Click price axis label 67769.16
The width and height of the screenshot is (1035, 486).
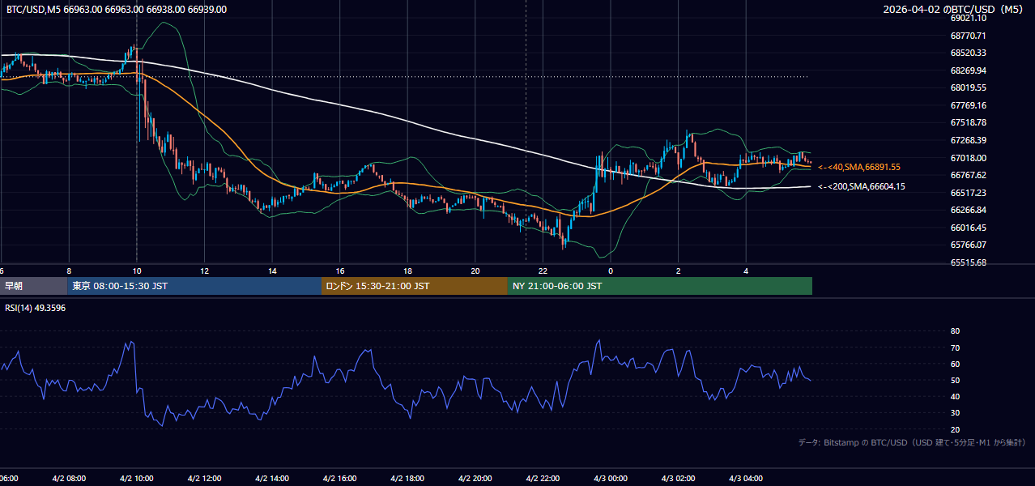click(x=969, y=105)
